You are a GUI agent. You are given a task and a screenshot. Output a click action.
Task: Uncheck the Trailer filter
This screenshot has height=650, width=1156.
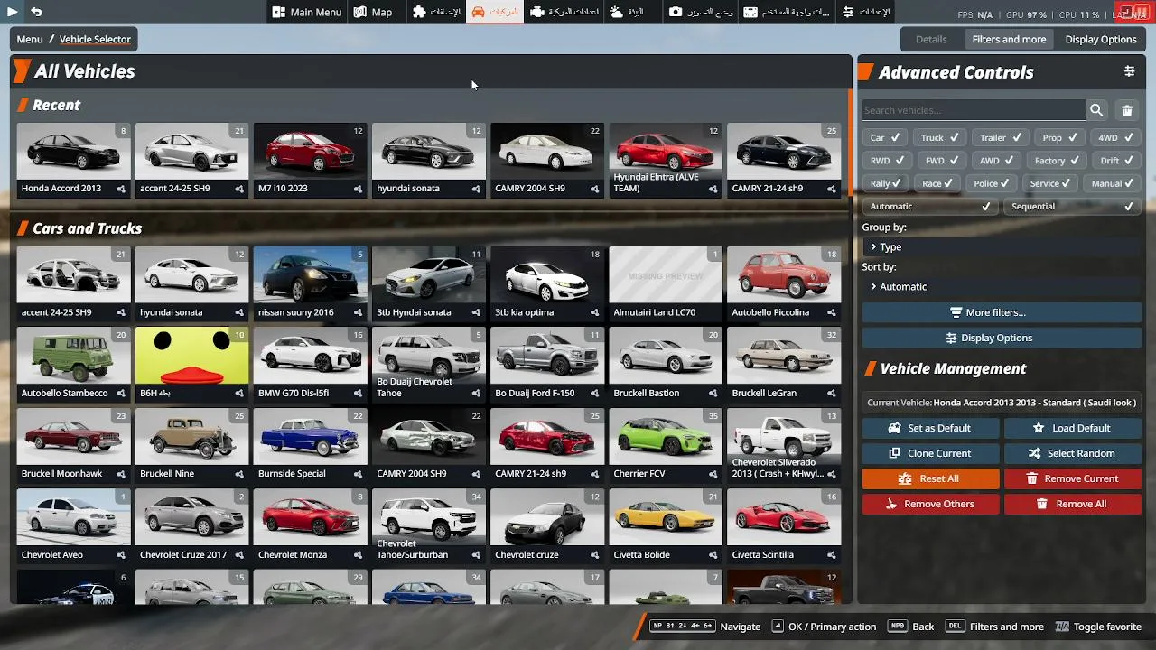point(1000,137)
